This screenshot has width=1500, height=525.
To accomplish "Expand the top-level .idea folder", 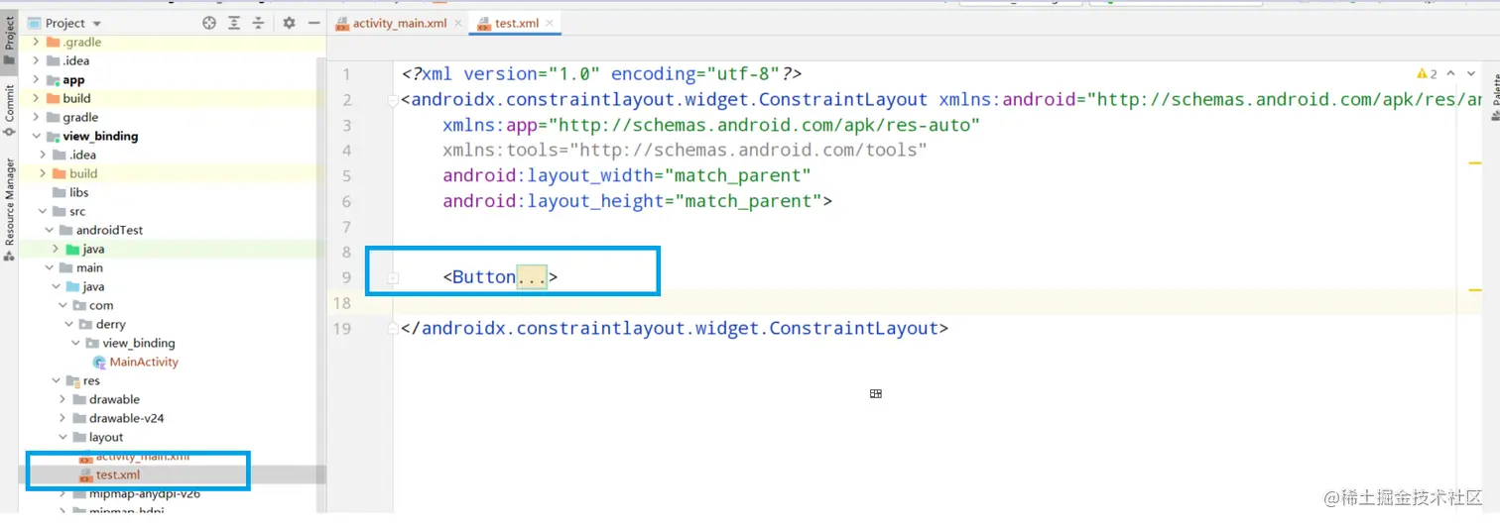I will [37, 61].
